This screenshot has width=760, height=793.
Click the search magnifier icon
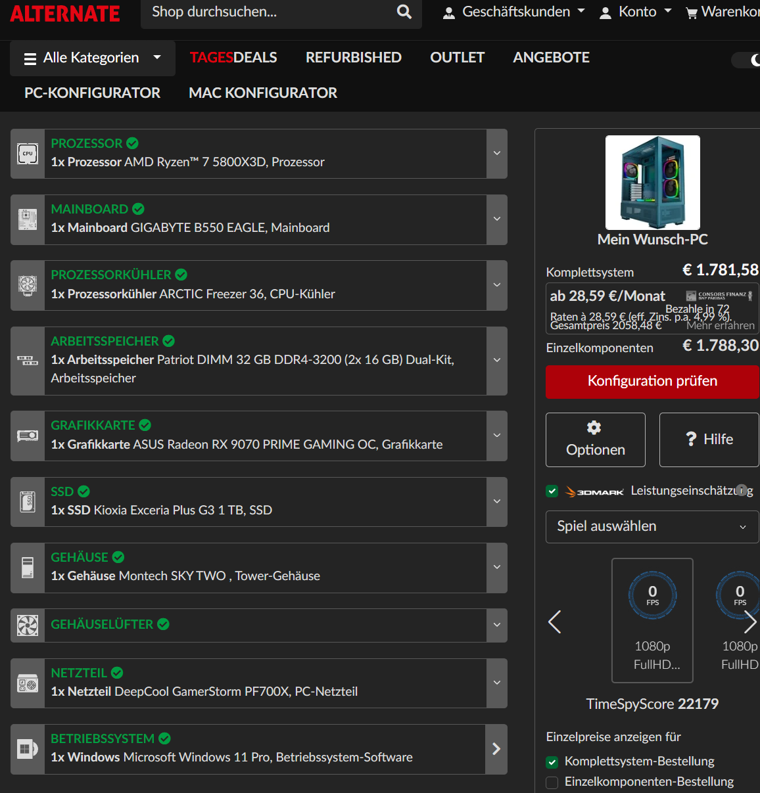(404, 12)
